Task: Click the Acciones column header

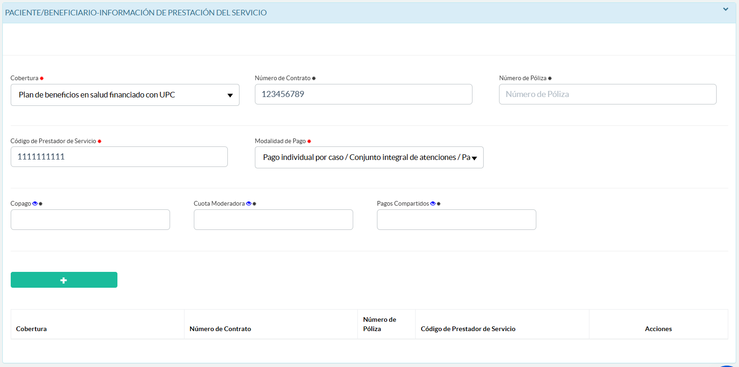Action: tap(658, 329)
